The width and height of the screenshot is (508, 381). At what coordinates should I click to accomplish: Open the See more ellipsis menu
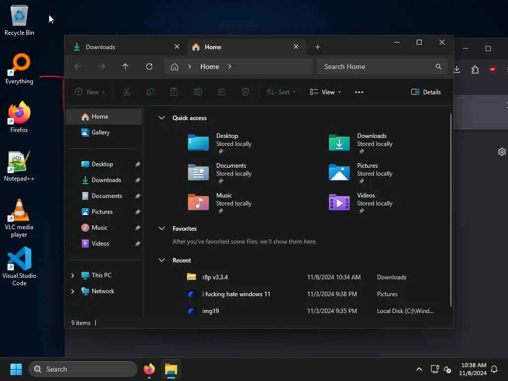point(359,92)
